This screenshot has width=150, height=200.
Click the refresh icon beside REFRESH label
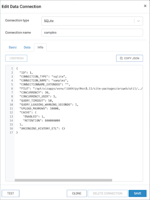10,58
